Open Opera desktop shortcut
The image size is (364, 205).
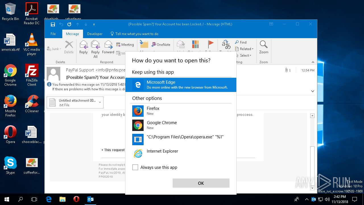pos(11,134)
